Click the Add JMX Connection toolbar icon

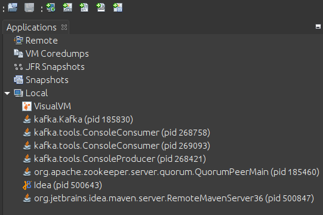67,7
